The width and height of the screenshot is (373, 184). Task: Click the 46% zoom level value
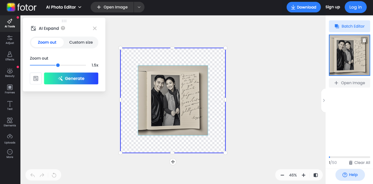pos(293,175)
